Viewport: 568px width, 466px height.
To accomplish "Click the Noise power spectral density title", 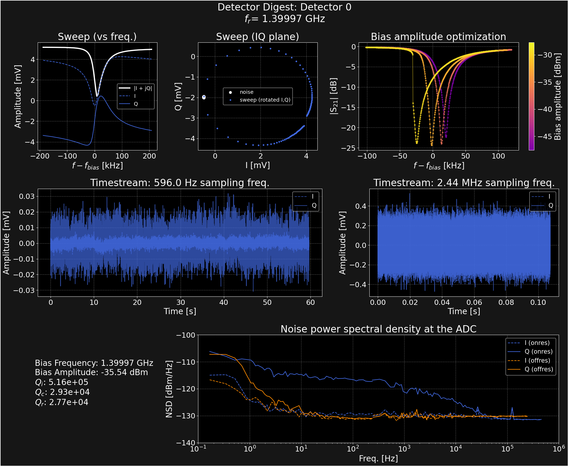I will (378, 329).
